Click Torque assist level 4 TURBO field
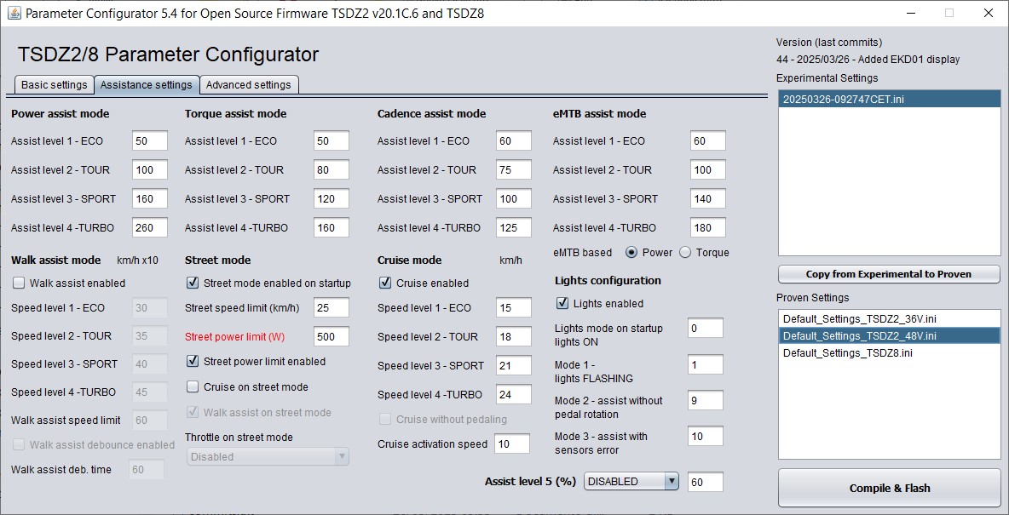 coord(332,227)
